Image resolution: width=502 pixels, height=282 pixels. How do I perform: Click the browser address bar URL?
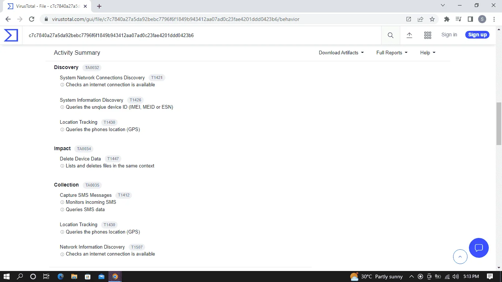176,19
